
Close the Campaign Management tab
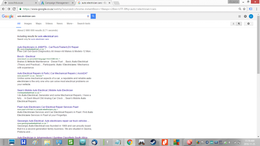[x=73, y=3]
